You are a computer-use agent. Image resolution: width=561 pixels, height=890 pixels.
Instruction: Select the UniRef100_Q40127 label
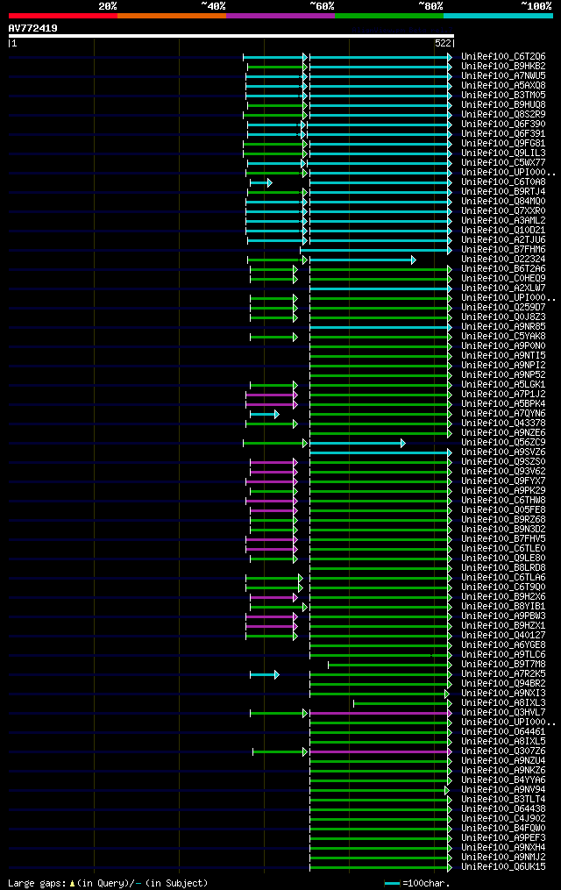tap(503, 636)
